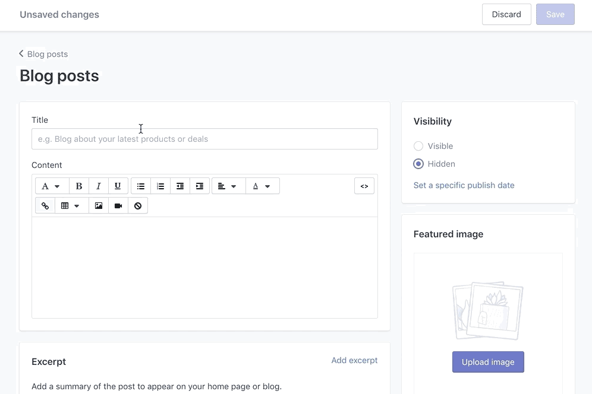Click the Upload image button
Image resolution: width=592 pixels, height=394 pixels.
488,362
